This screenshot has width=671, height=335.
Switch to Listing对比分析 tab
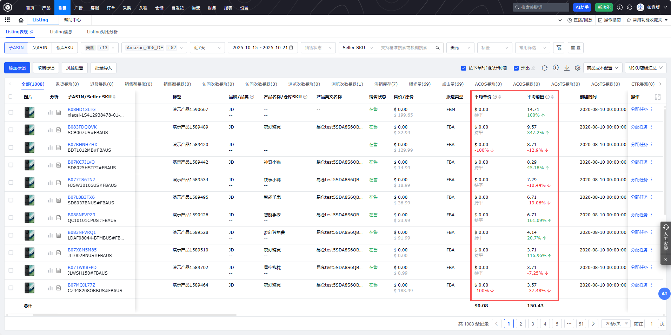[x=102, y=32]
